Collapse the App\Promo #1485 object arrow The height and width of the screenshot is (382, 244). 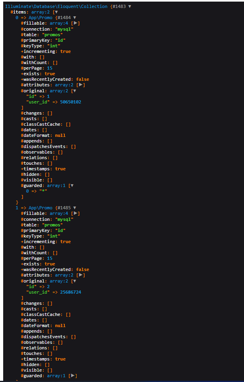pyautogui.click(x=75, y=208)
